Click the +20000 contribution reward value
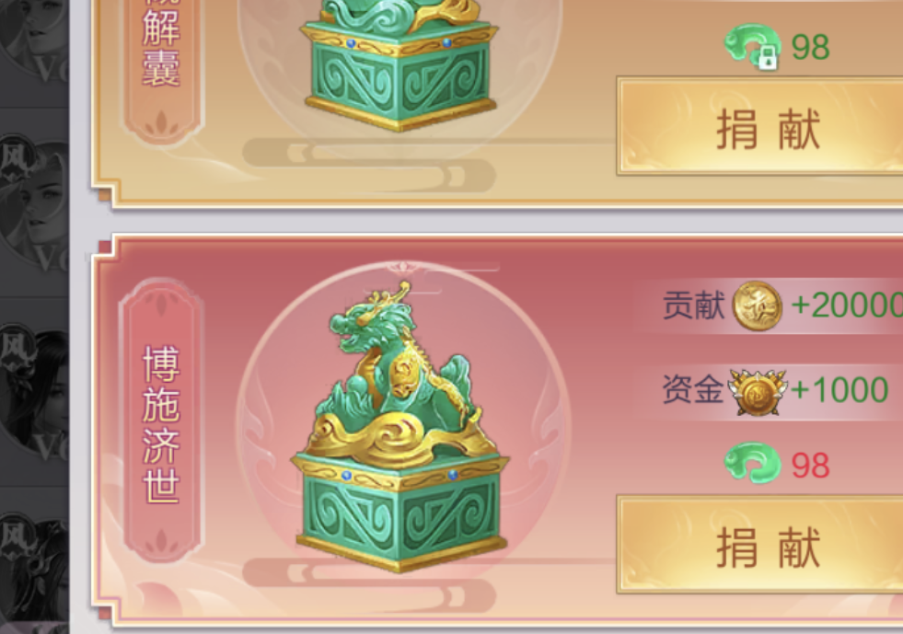 click(847, 305)
